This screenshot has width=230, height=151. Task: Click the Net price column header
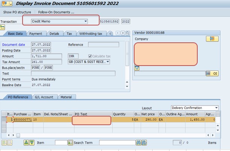pos(150,114)
